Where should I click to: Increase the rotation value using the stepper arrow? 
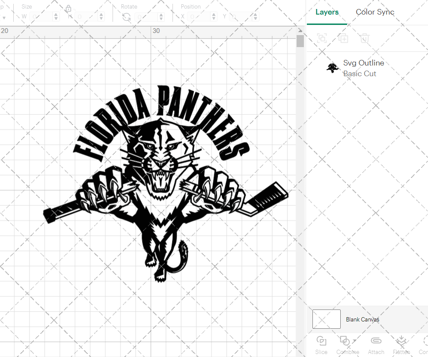pos(160,14)
